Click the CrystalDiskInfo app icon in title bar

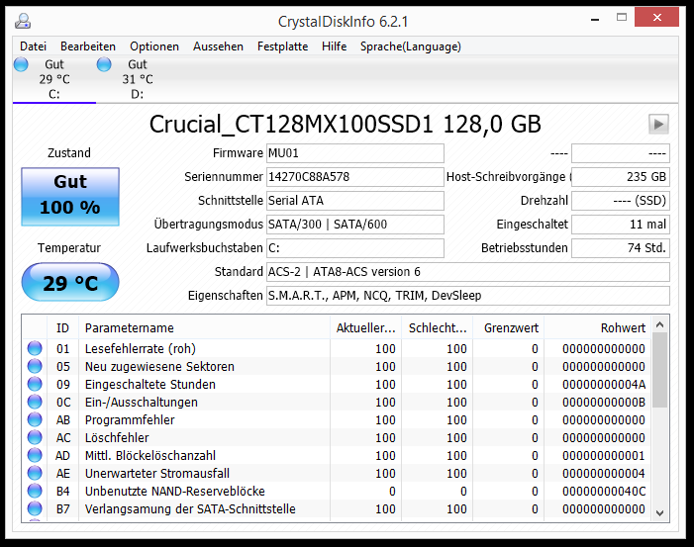(x=23, y=21)
